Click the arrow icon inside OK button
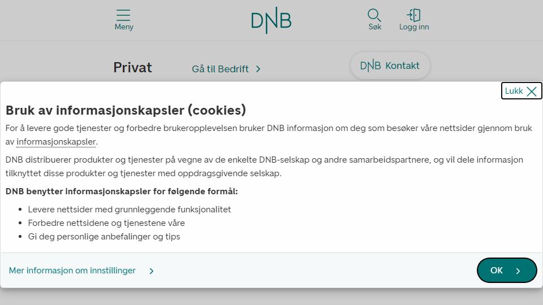543x305 pixels. (x=518, y=271)
